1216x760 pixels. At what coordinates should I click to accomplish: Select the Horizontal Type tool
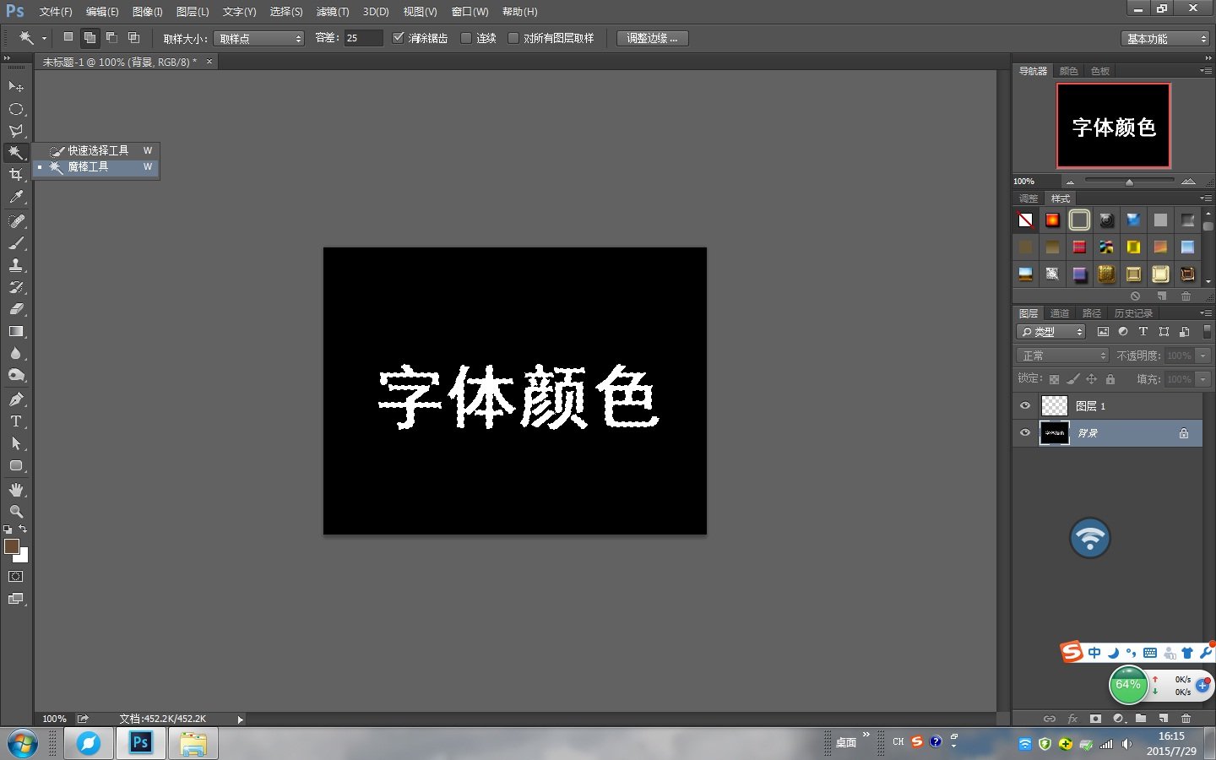16,421
